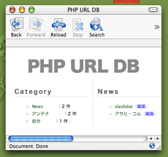The image size is (168, 157).
Task: Zoom the window with the green button
Action: pos(31,10)
